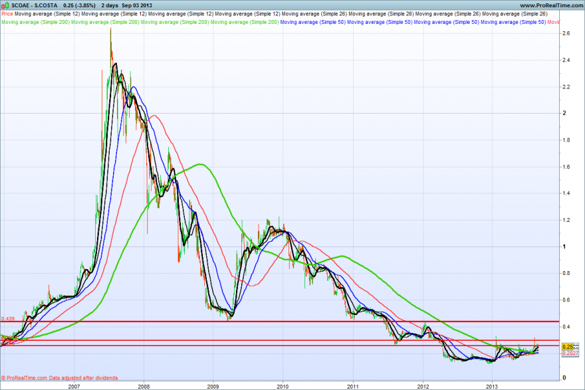This screenshot has width=585, height=390.
Task: Click the 2007 year label on time axis
Action: click(74, 386)
